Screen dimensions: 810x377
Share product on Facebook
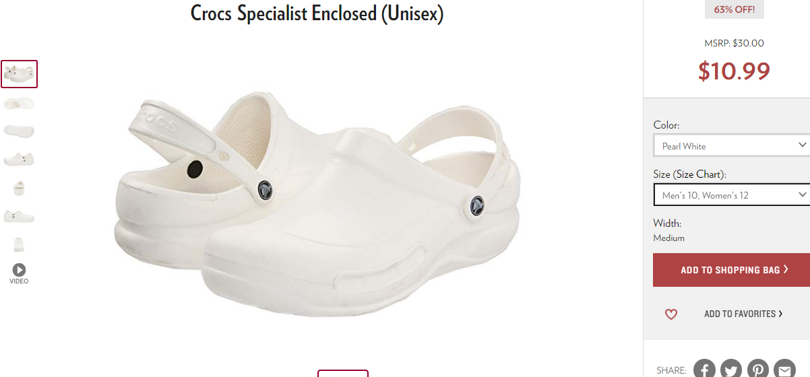tap(705, 369)
